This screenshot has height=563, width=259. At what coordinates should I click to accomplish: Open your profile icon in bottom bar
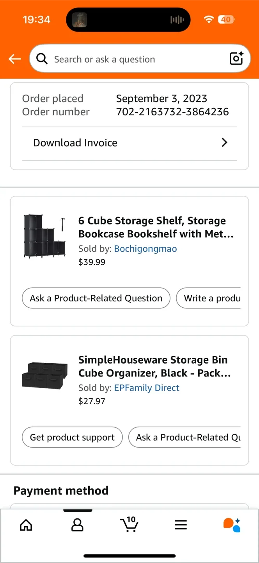tap(77, 525)
